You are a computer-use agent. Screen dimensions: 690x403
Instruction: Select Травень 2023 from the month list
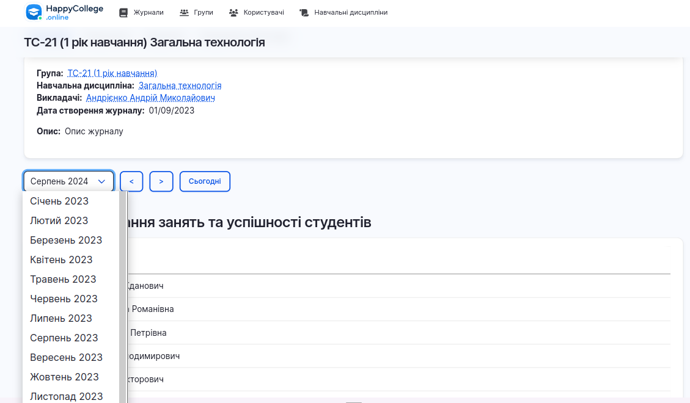click(x=63, y=279)
